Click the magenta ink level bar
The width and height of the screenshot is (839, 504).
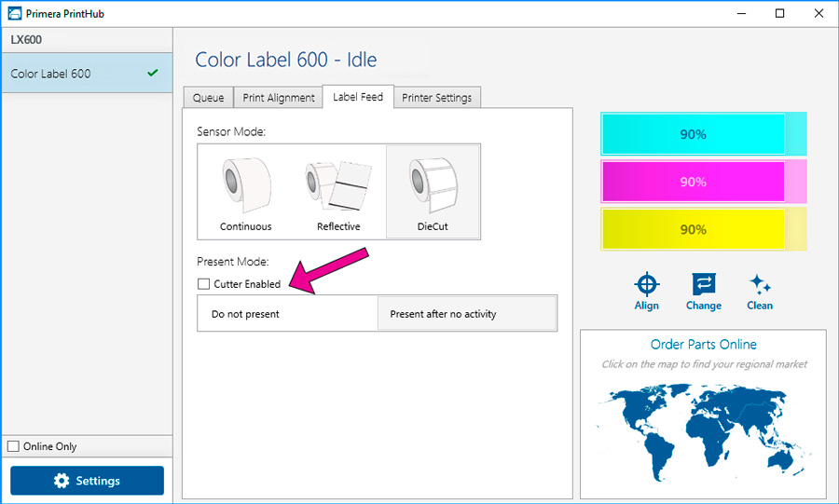pos(703,182)
